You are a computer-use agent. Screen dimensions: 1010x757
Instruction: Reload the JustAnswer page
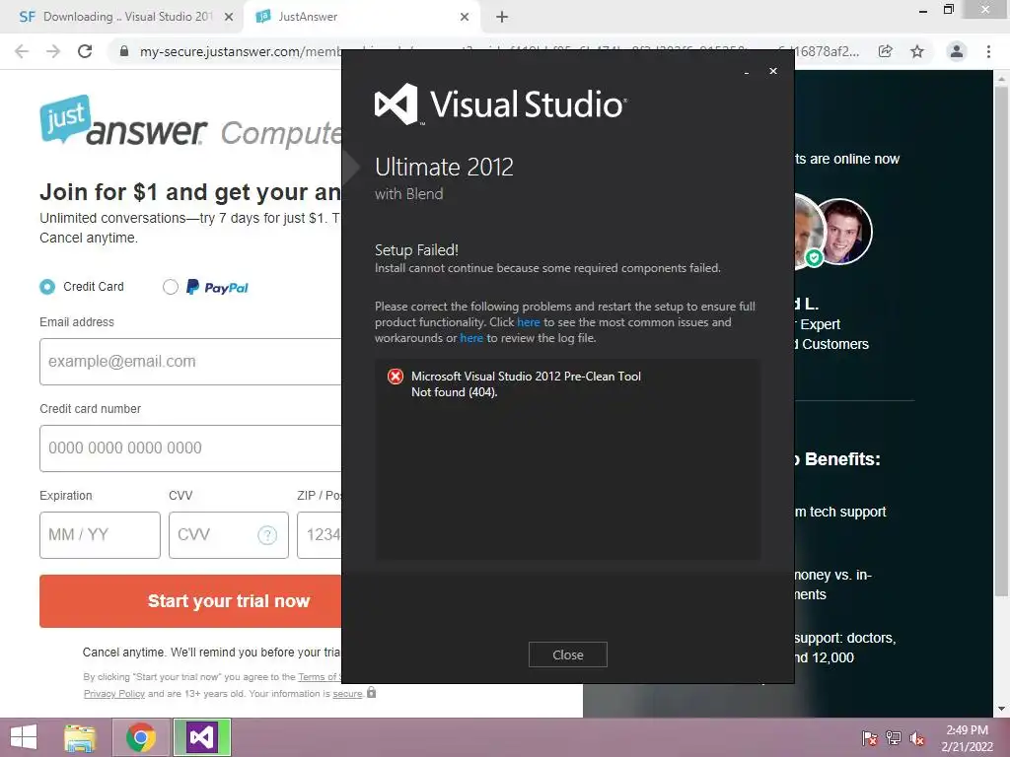click(x=85, y=51)
